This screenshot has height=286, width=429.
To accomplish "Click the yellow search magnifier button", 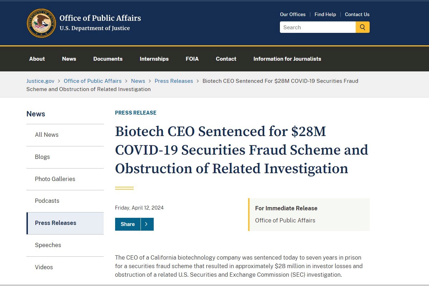I will pos(363,27).
